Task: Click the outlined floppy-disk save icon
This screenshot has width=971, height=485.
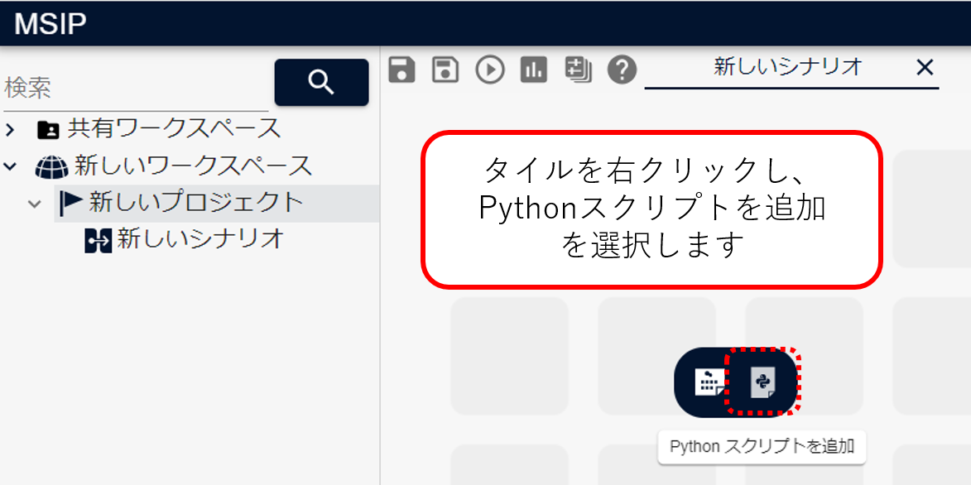Action: coord(445,70)
